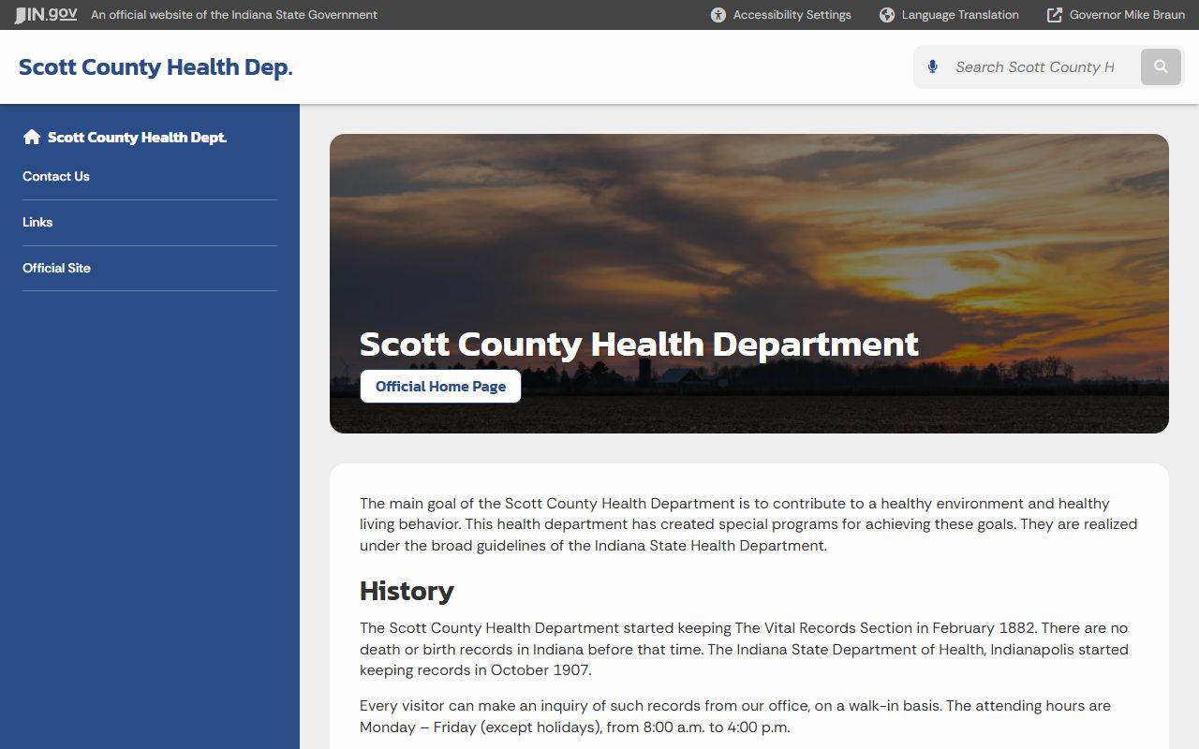
Task: Click 'An official website of the Indiana State Government' text
Action: click(x=234, y=15)
